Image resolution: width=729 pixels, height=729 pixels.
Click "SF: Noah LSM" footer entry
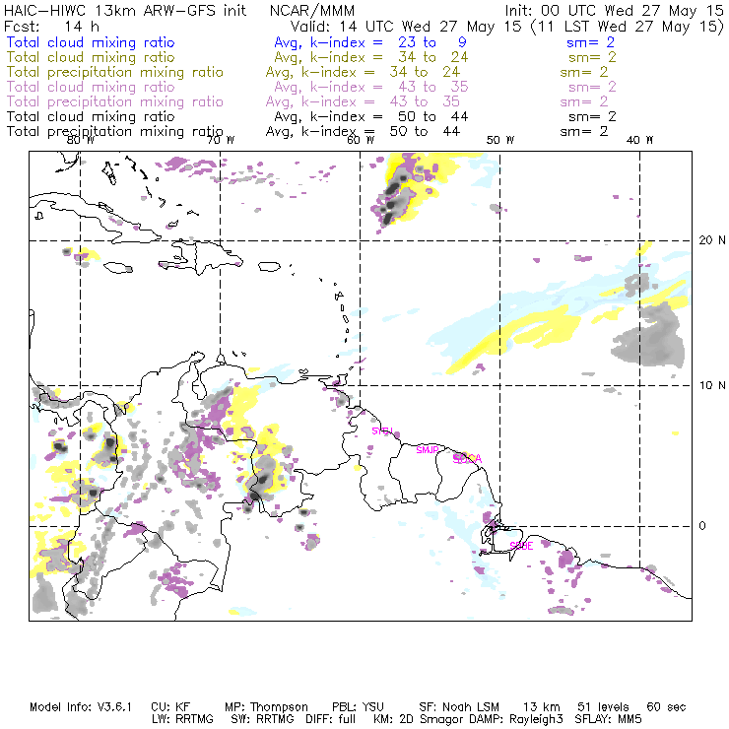pyautogui.click(x=459, y=707)
